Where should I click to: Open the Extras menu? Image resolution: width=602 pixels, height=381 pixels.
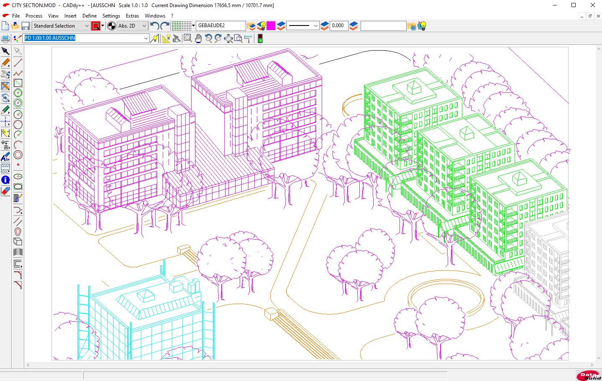pyautogui.click(x=132, y=16)
